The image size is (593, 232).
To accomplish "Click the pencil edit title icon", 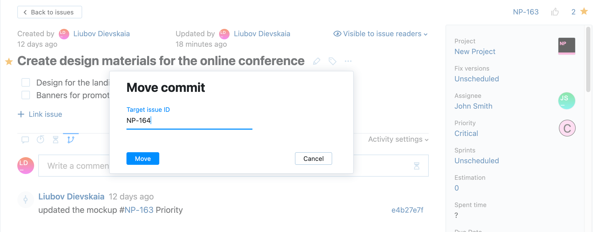I will point(317,61).
